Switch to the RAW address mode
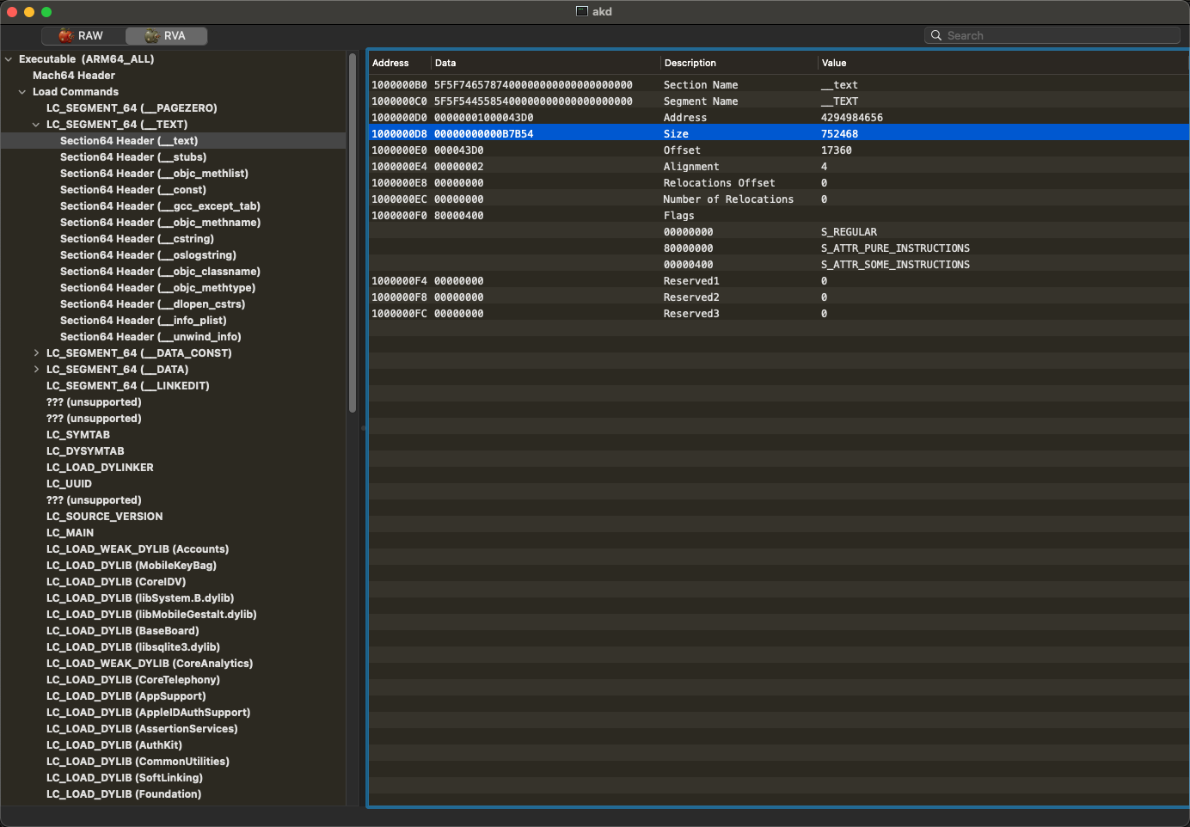1190x827 pixels. pyautogui.click(x=83, y=35)
